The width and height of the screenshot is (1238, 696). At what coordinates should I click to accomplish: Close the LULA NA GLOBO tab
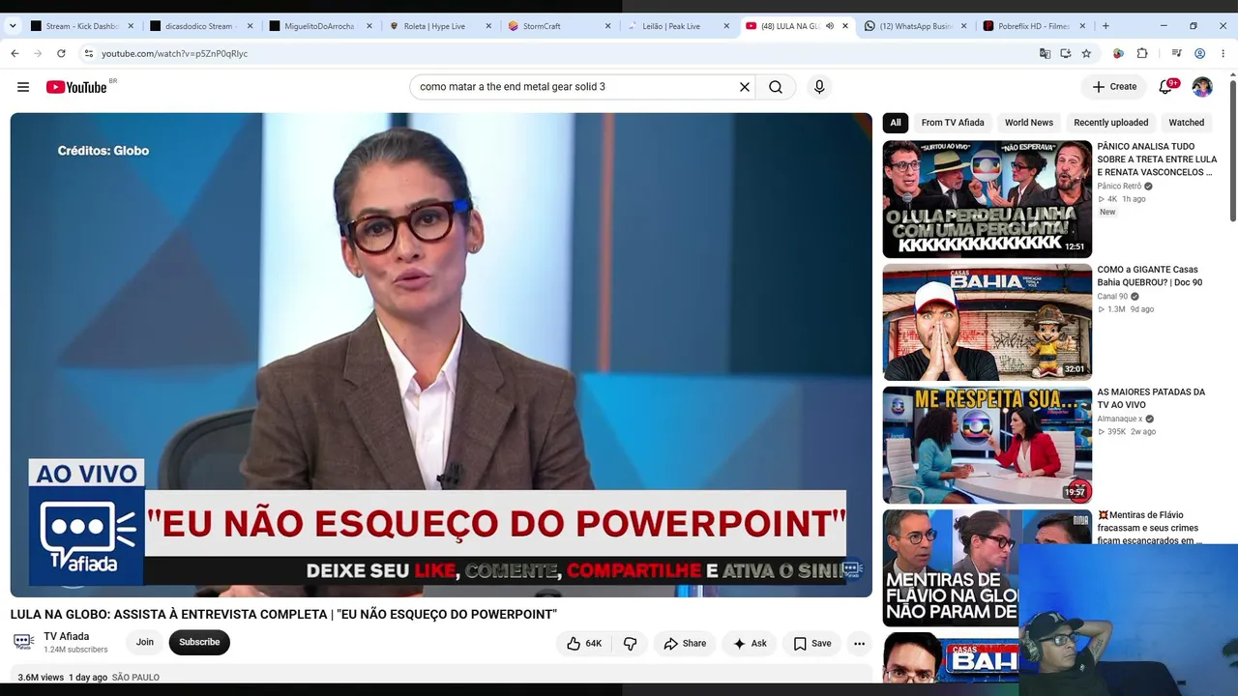point(845,26)
